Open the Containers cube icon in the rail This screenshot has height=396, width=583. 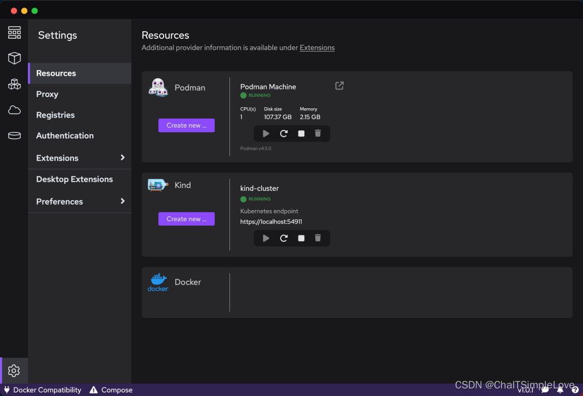[14, 58]
